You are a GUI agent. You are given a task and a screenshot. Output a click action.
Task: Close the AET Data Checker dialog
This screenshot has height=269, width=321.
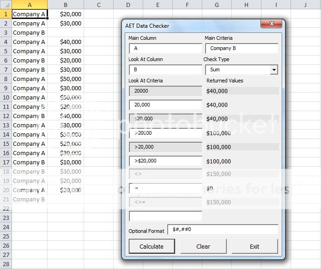[x=271, y=24]
